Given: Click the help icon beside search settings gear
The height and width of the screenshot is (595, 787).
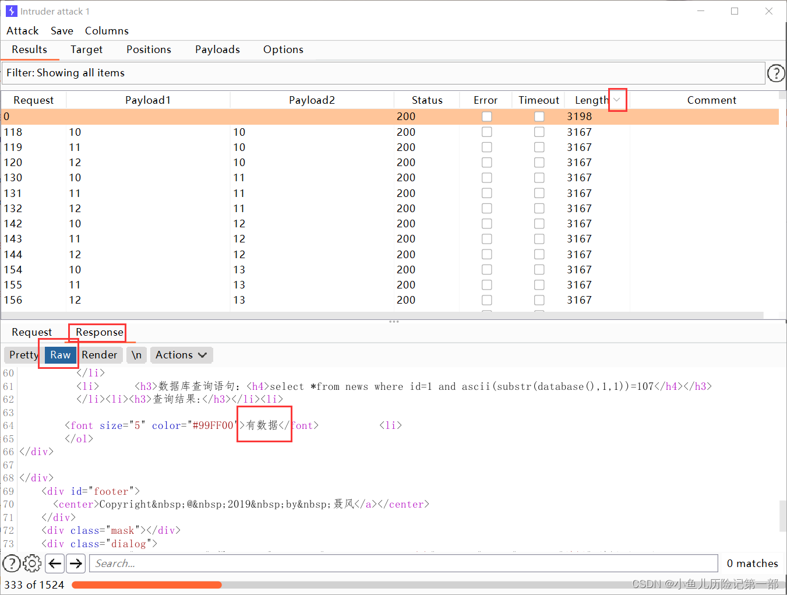Looking at the screenshot, I should tap(12, 564).
